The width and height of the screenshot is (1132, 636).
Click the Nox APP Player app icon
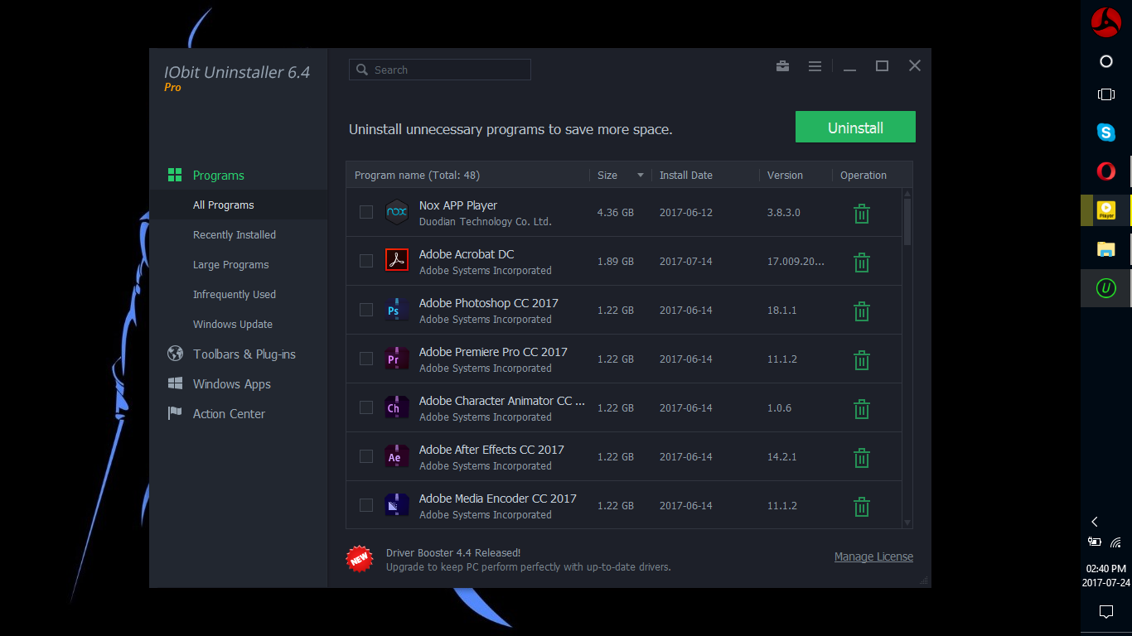click(397, 212)
